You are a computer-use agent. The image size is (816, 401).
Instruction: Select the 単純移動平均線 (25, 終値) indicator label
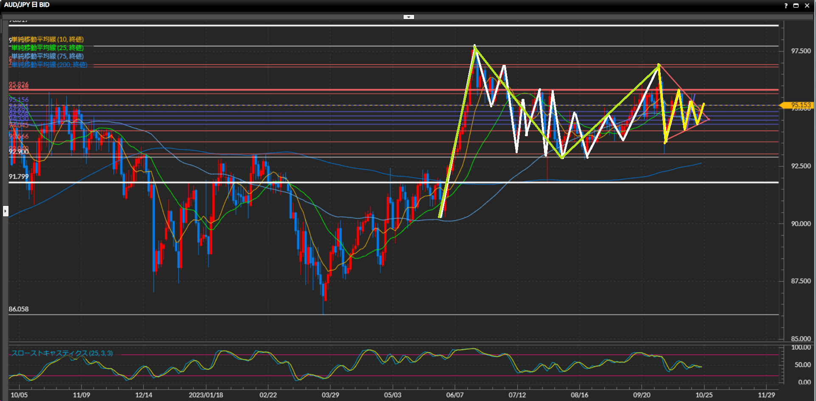point(48,48)
